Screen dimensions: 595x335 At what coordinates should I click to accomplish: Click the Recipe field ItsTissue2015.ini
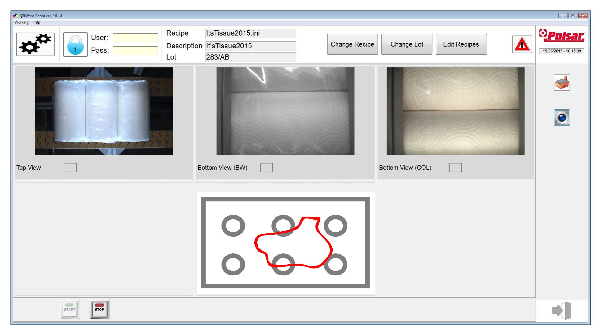point(251,33)
